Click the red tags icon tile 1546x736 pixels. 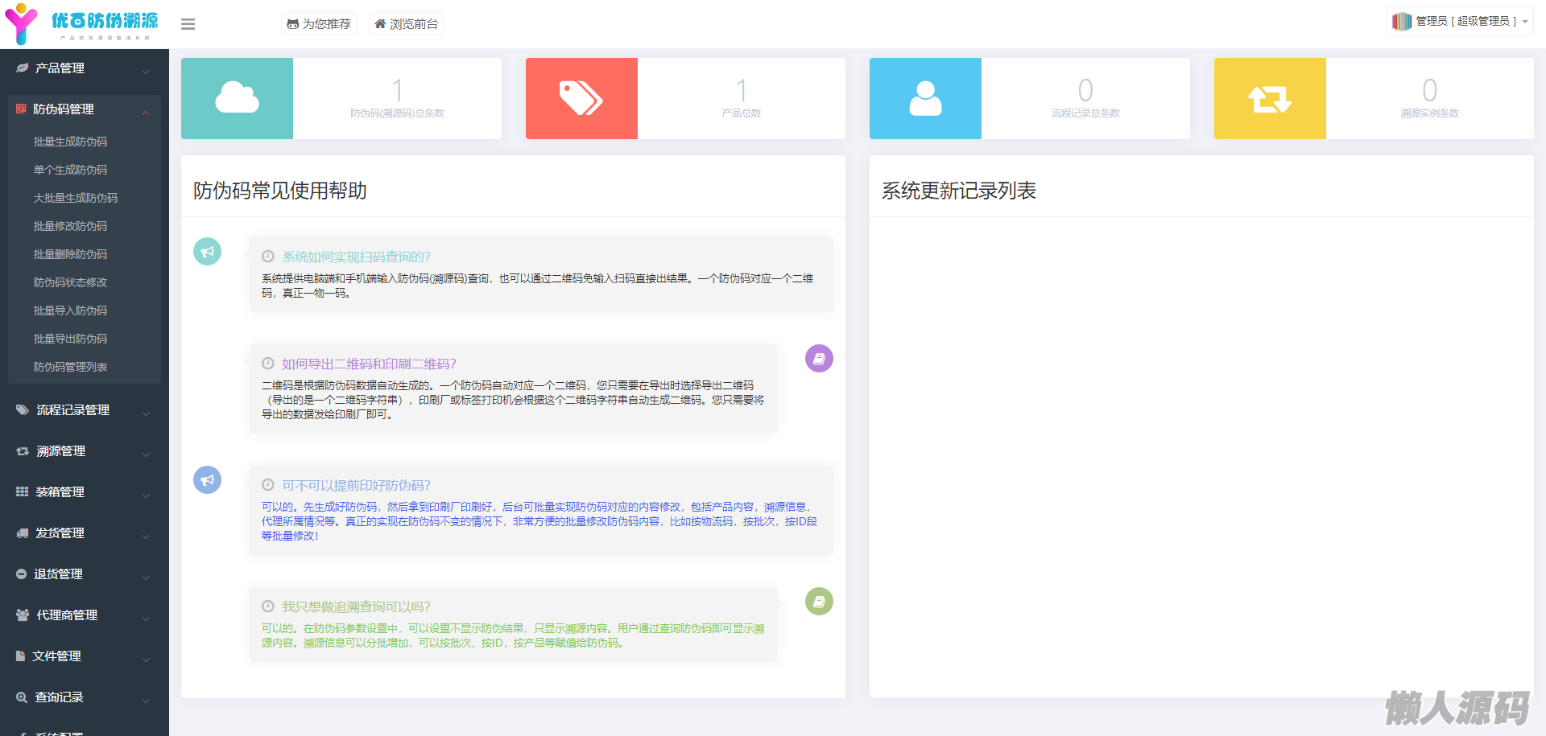581,98
